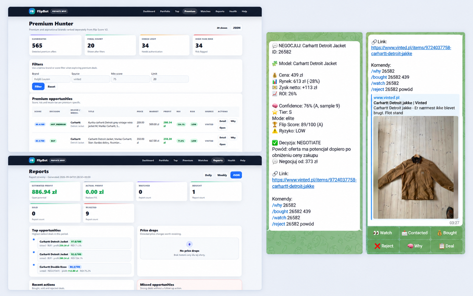Open Dashboard in the Premium Hunter window nav
This screenshot has height=296, width=473.
(149, 11)
